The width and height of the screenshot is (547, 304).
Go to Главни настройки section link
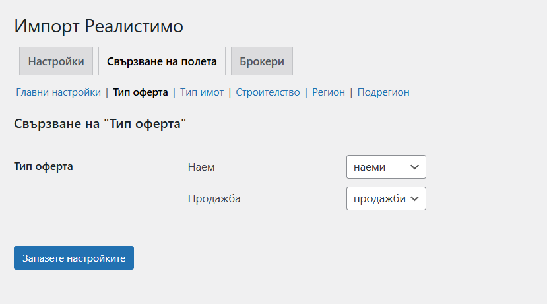point(58,92)
